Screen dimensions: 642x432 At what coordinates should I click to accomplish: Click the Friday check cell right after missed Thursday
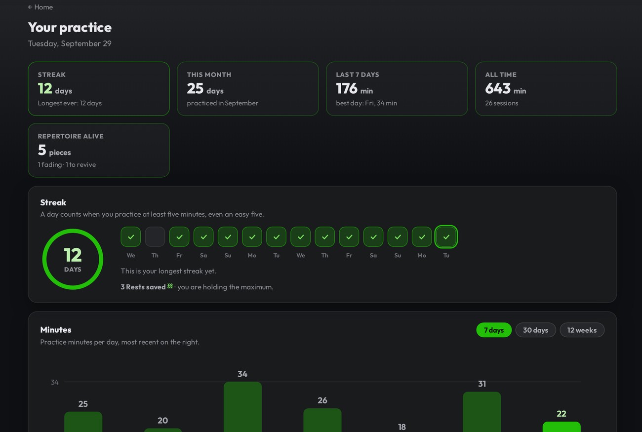179,237
